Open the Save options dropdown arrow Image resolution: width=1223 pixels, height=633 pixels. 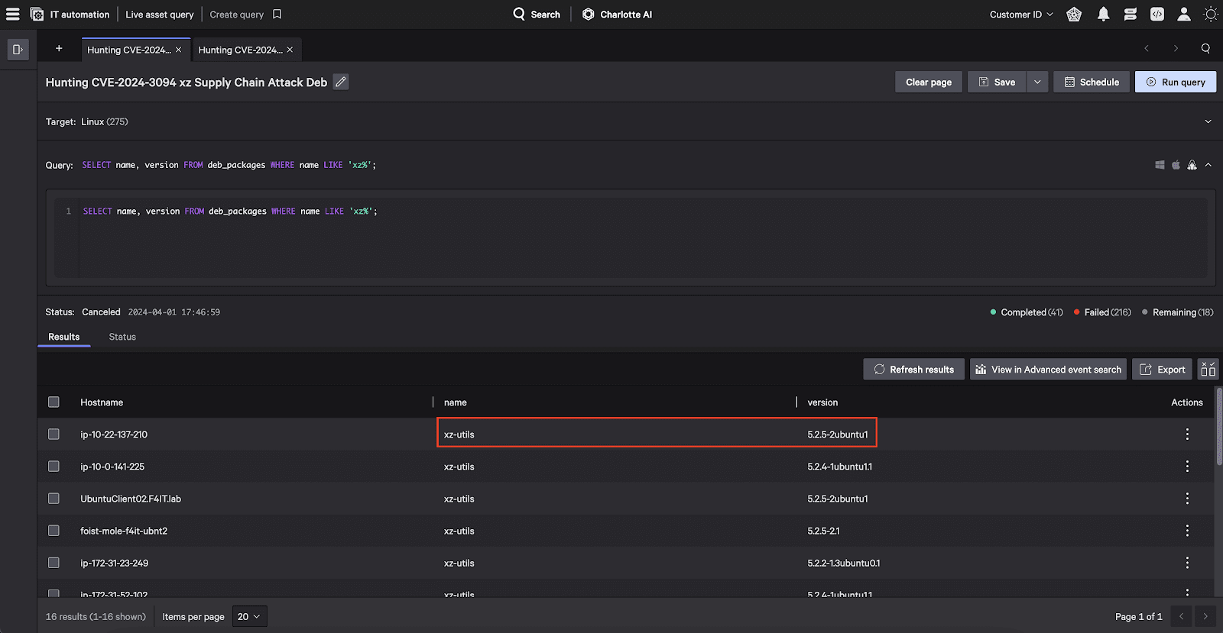(1037, 82)
